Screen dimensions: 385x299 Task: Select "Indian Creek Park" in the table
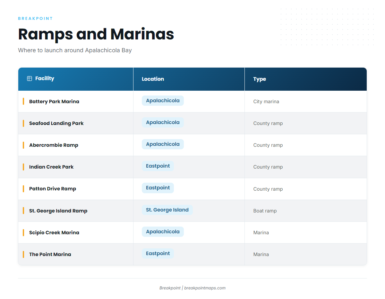pyautogui.click(x=51, y=167)
